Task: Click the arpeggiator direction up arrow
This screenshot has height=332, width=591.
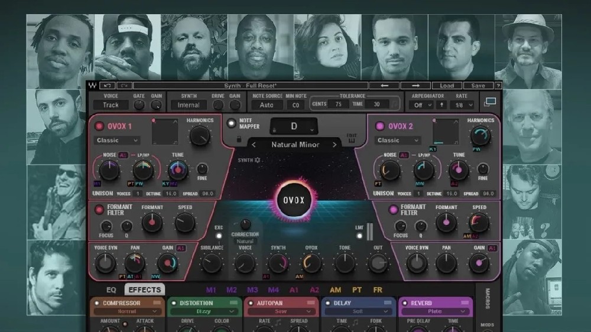Action: 441,105
